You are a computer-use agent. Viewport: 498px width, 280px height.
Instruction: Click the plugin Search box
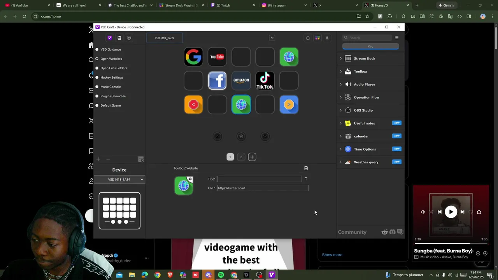click(x=367, y=38)
